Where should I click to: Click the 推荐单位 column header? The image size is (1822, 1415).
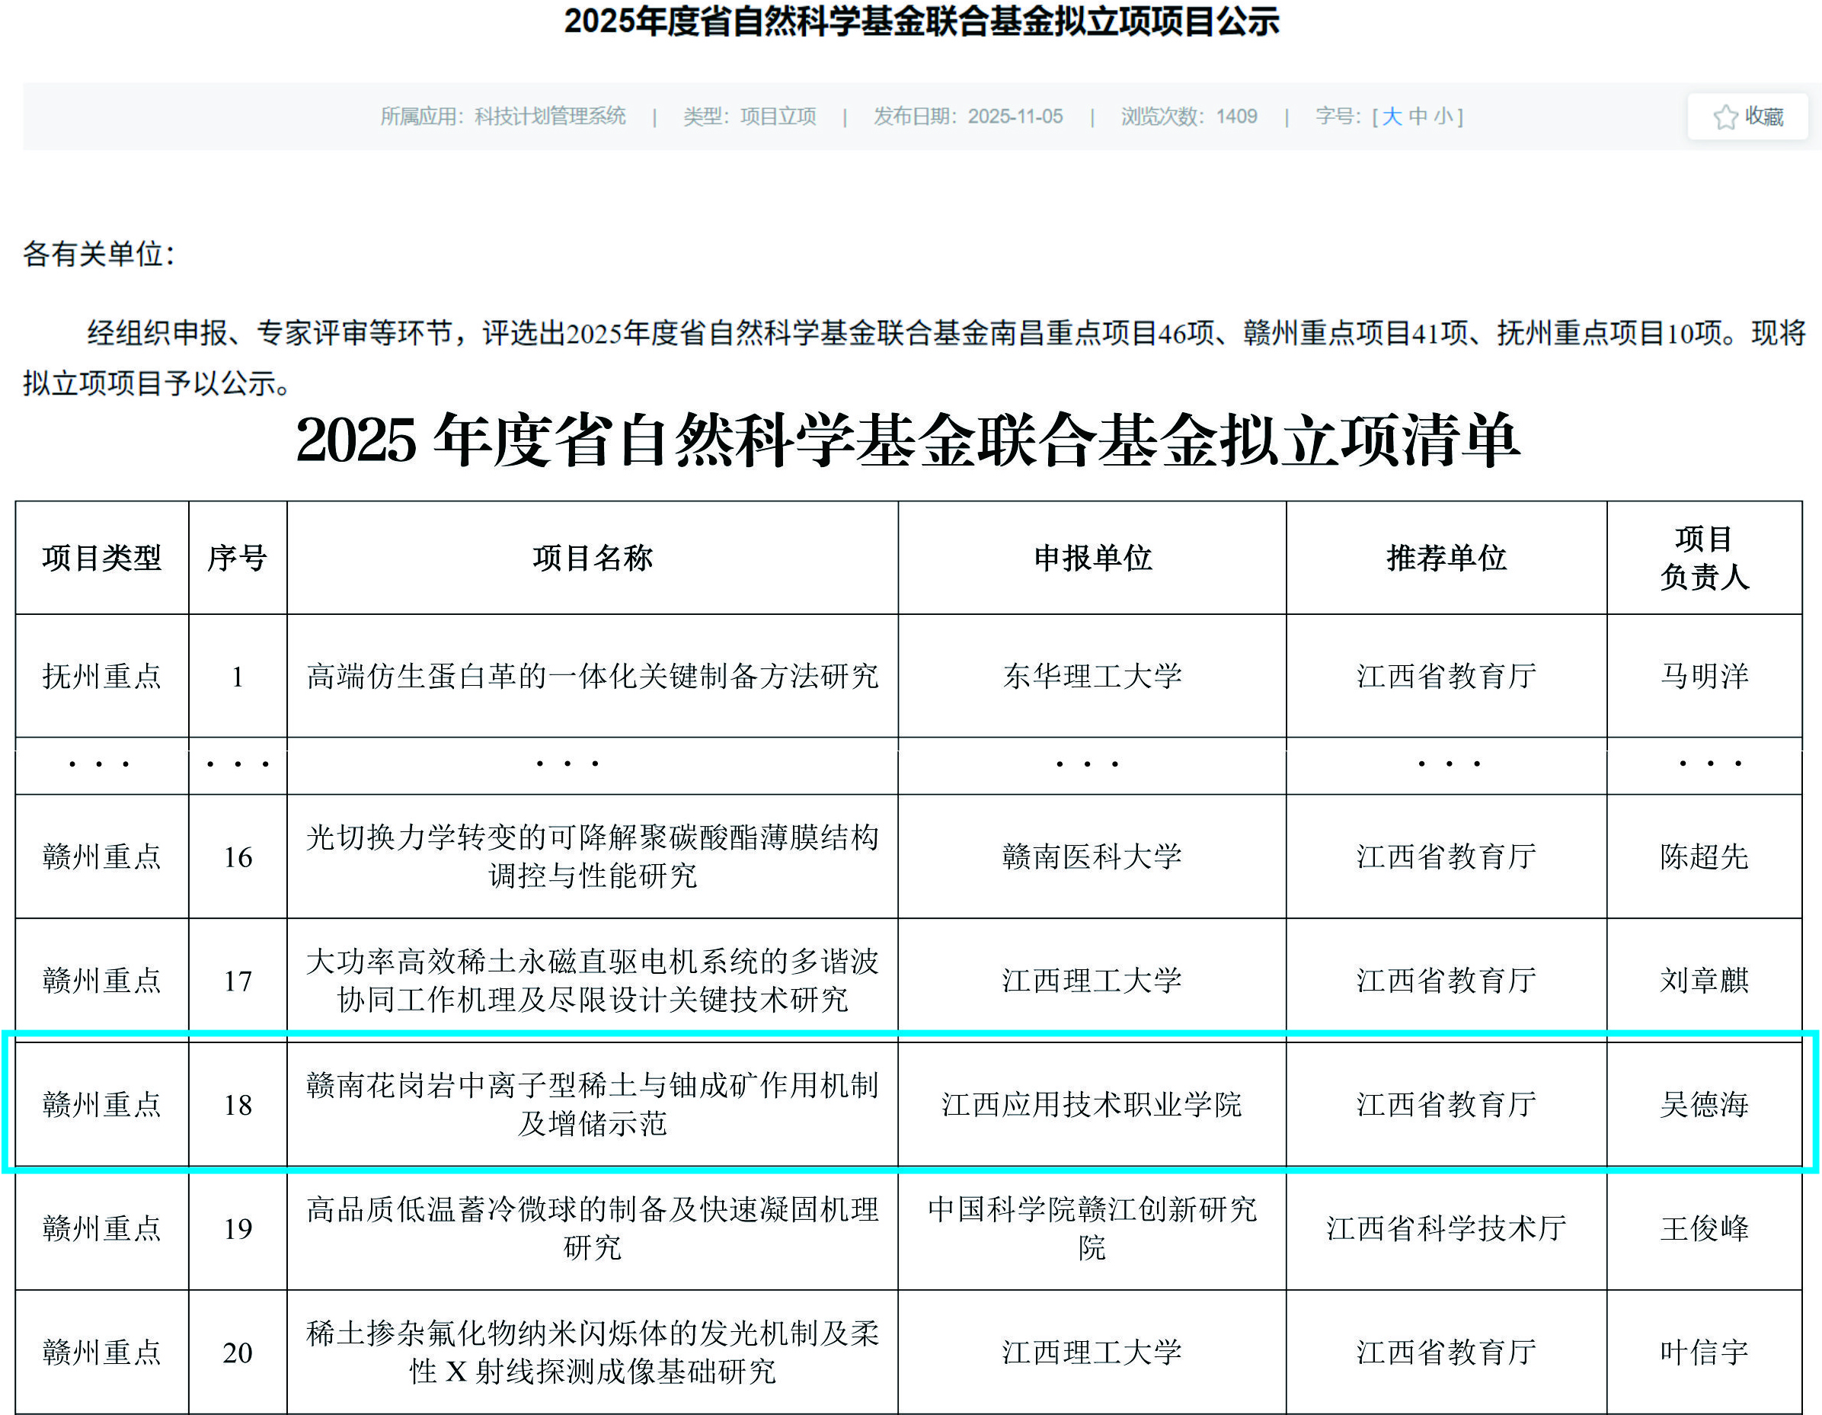point(1446,559)
